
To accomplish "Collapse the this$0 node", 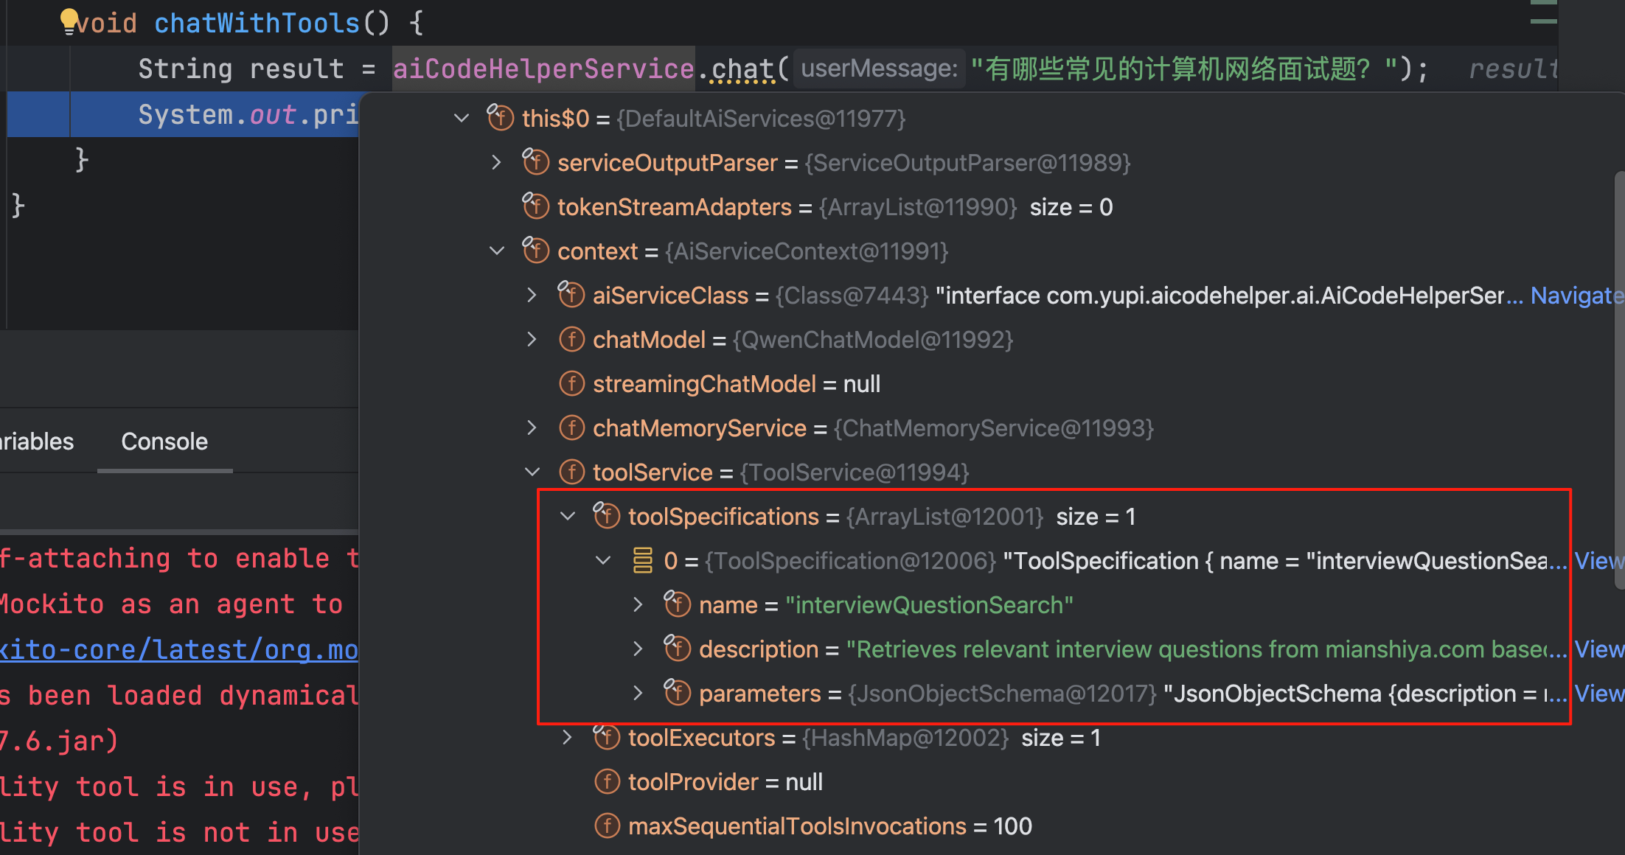I will coord(462,119).
